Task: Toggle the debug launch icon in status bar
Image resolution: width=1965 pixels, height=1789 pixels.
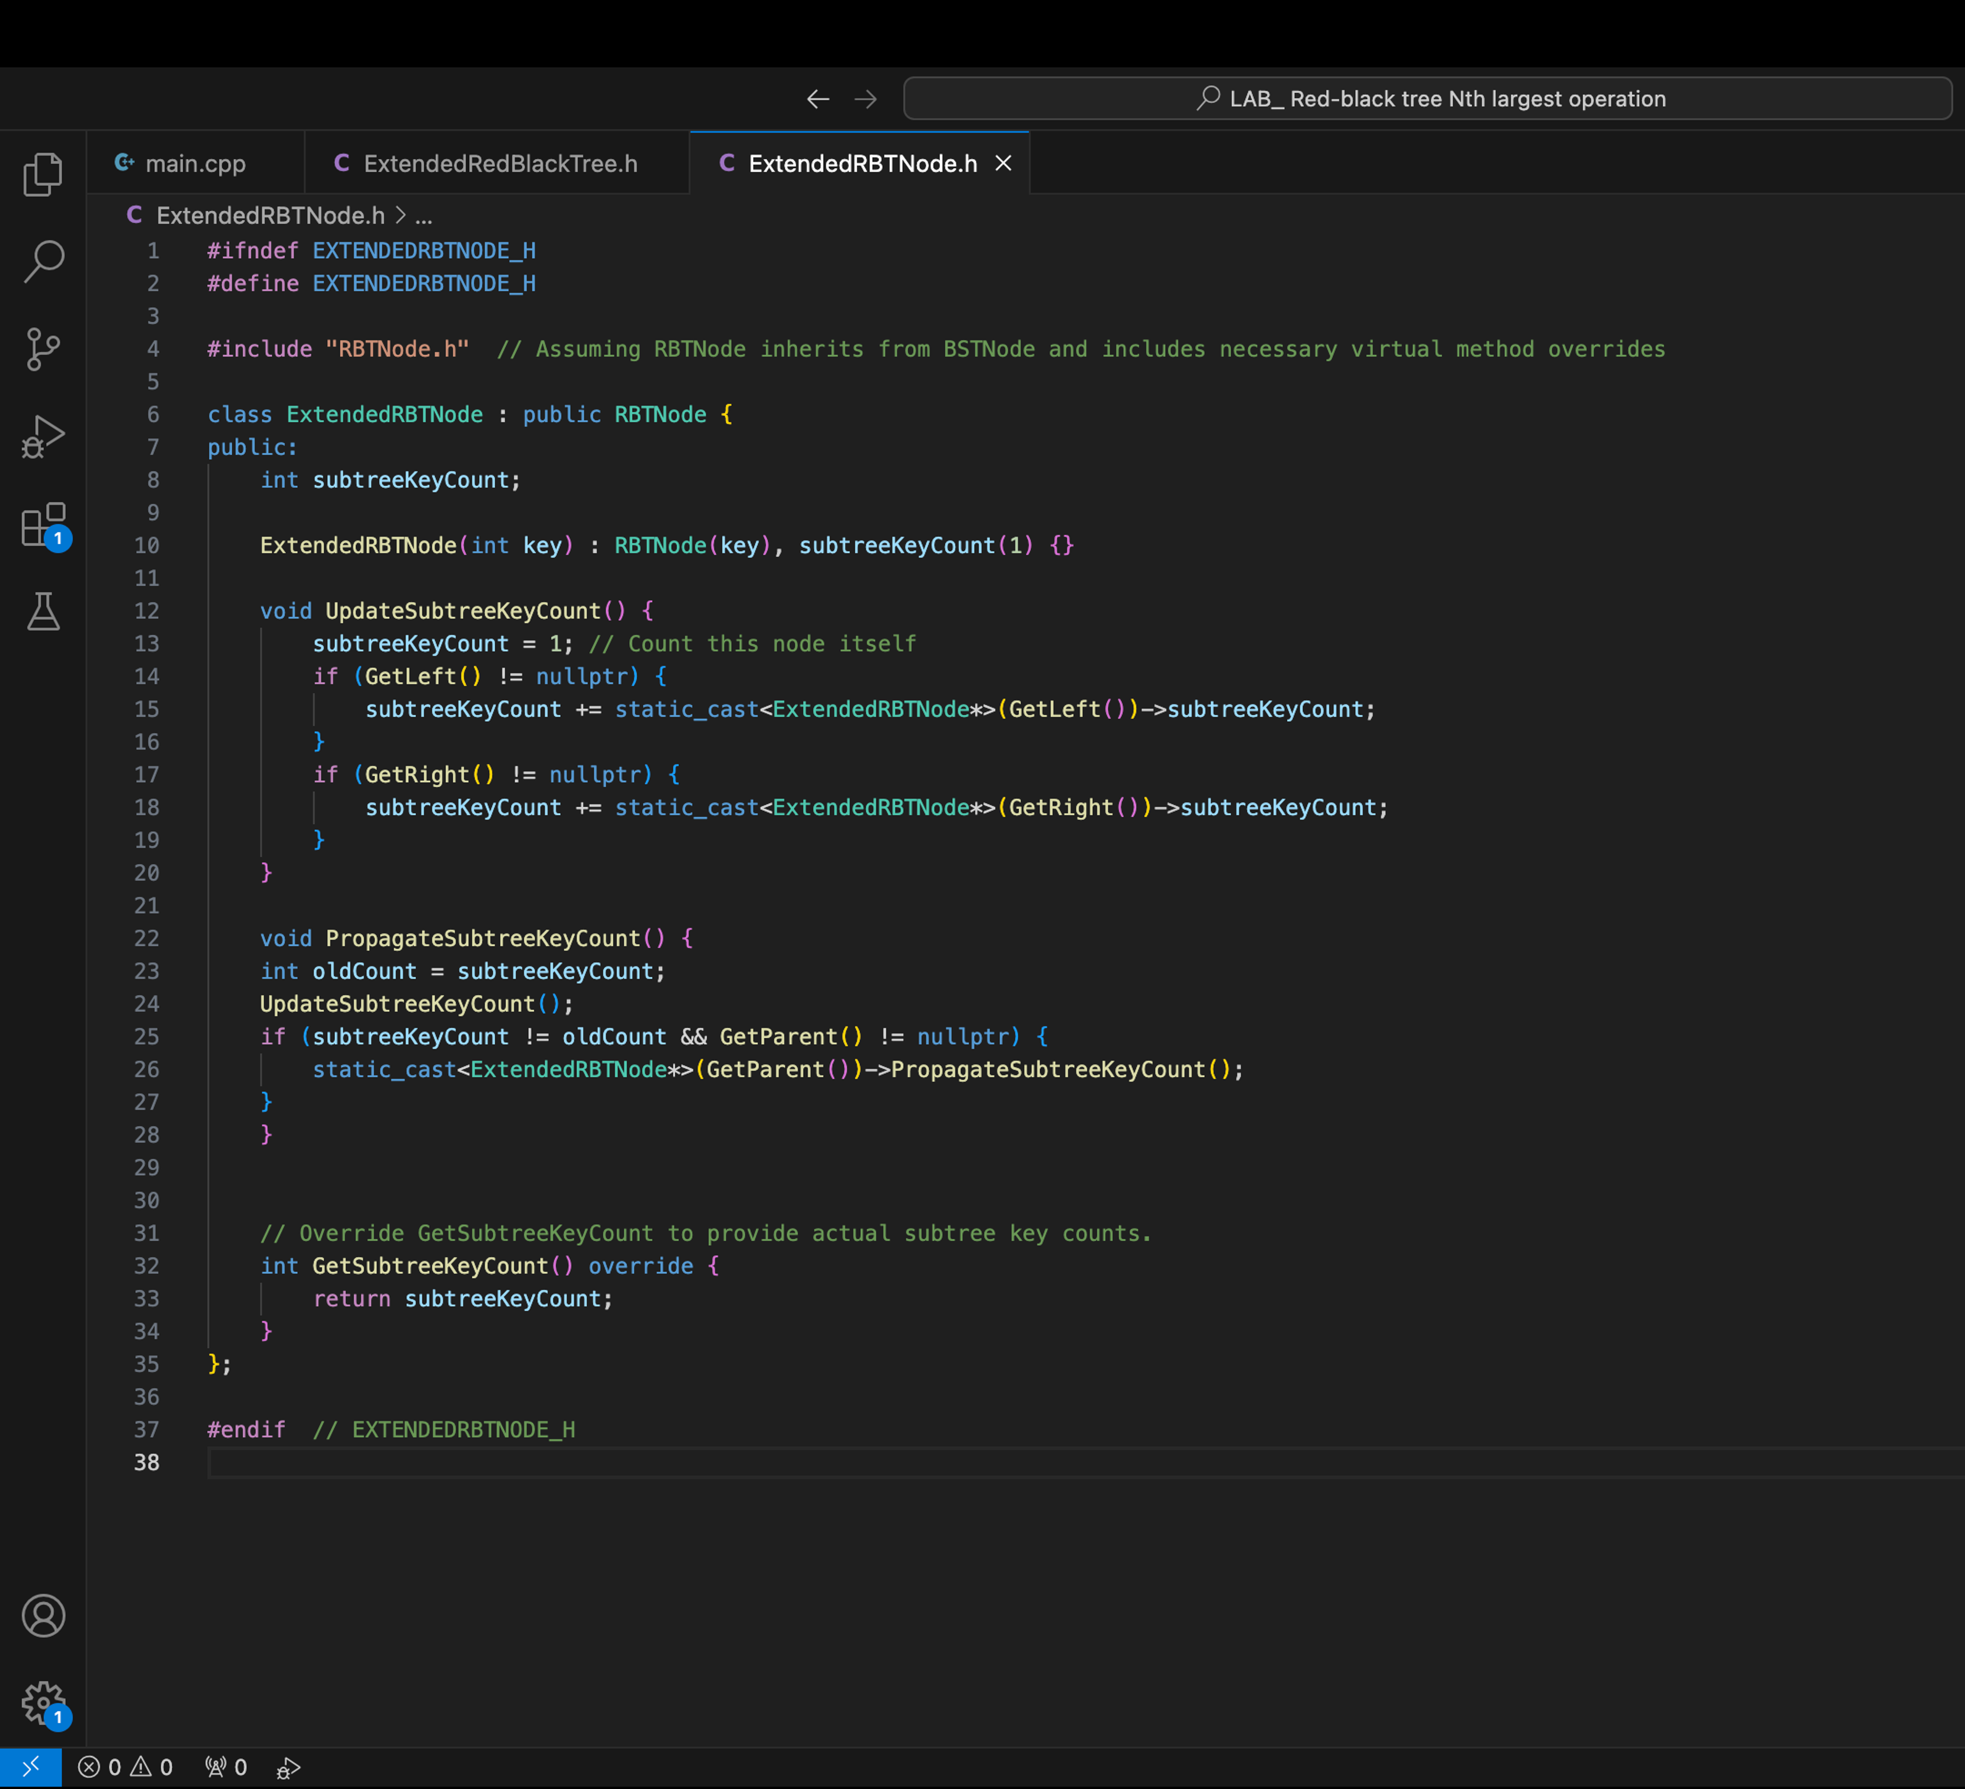Action: pyautogui.click(x=287, y=1767)
